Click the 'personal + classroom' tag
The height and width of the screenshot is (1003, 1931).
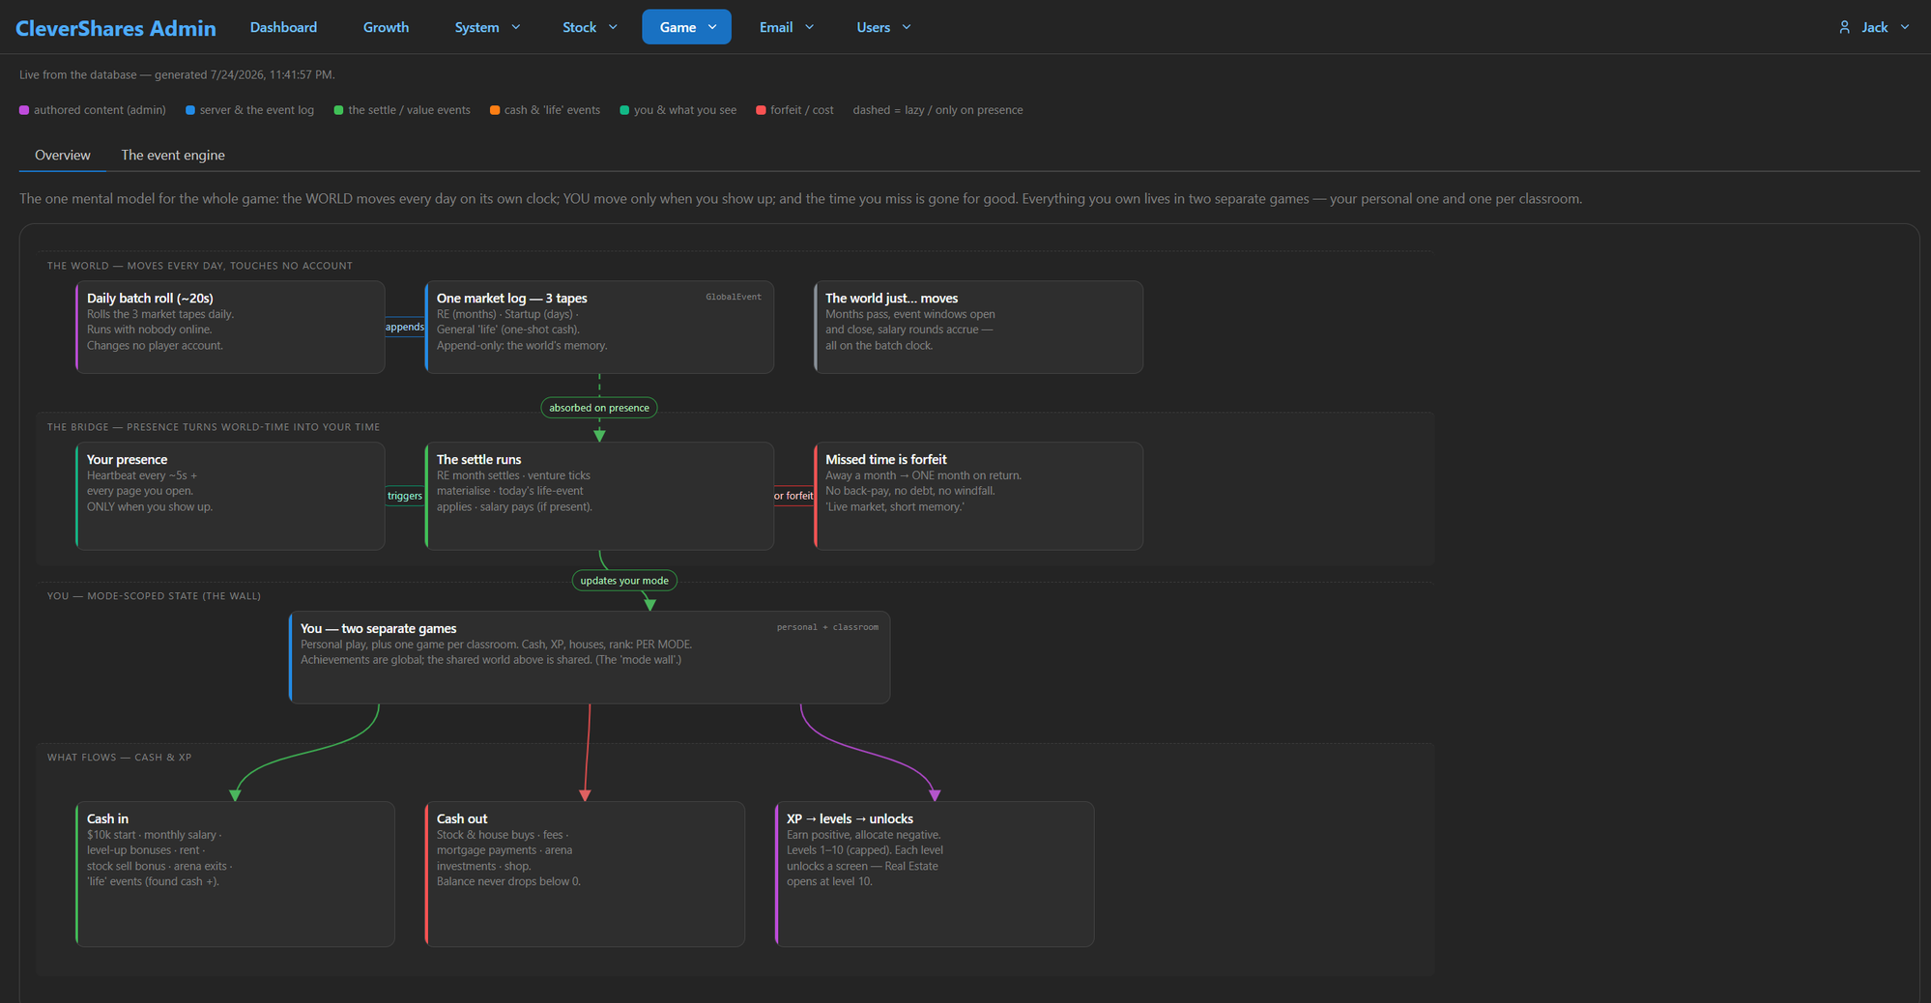point(827,627)
